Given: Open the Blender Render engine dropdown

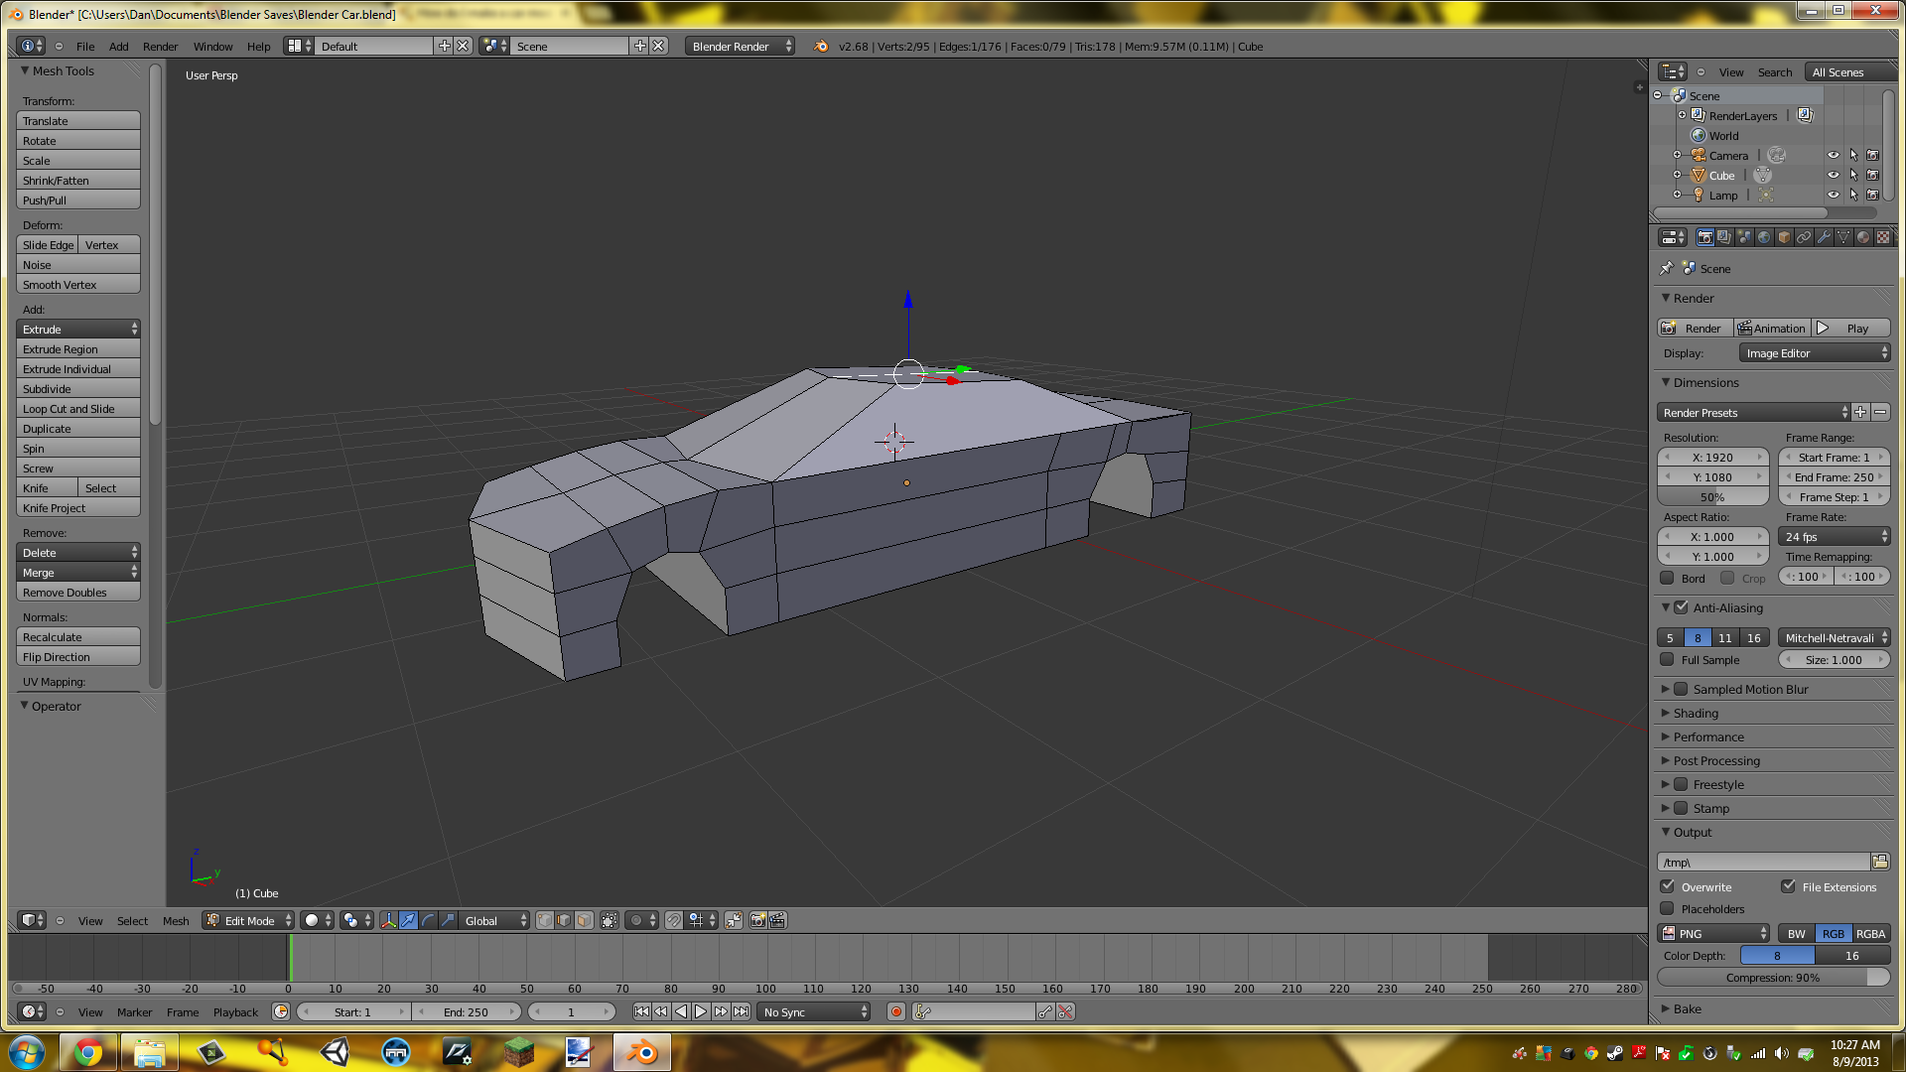Looking at the screenshot, I should point(740,46).
